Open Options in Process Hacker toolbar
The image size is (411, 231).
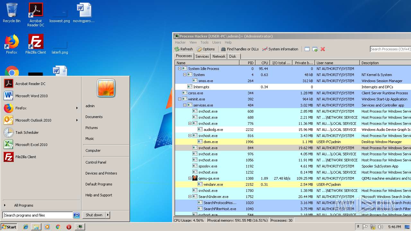[x=205, y=49]
